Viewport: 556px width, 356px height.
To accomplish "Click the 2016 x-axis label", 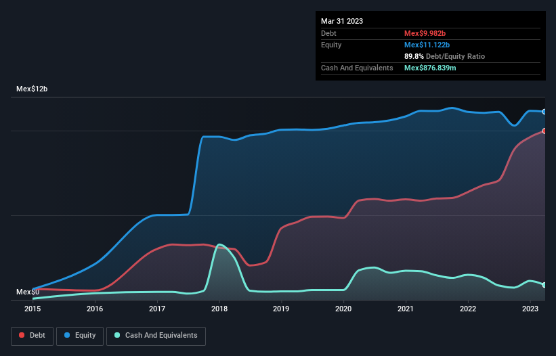I will pos(95,309).
